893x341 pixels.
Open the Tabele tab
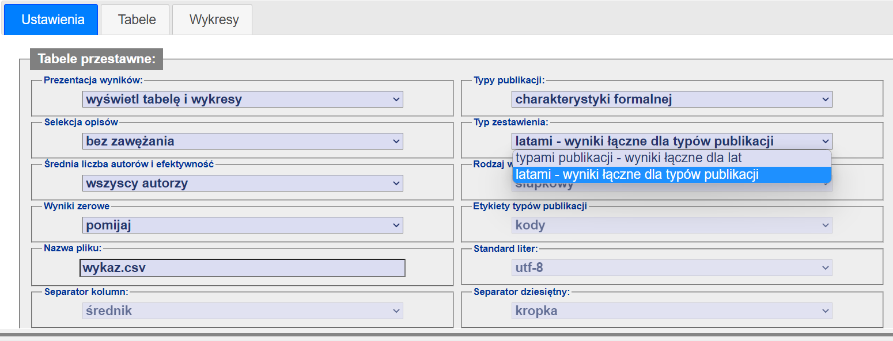pyautogui.click(x=137, y=20)
